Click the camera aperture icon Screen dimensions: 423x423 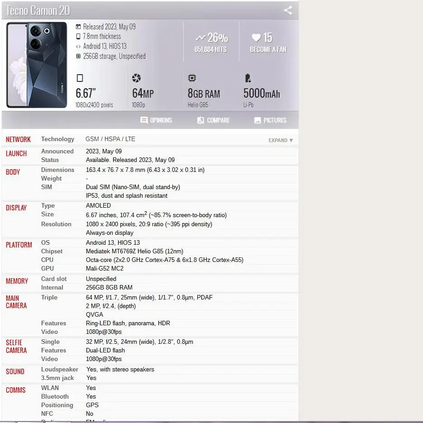(x=136, y=78)
